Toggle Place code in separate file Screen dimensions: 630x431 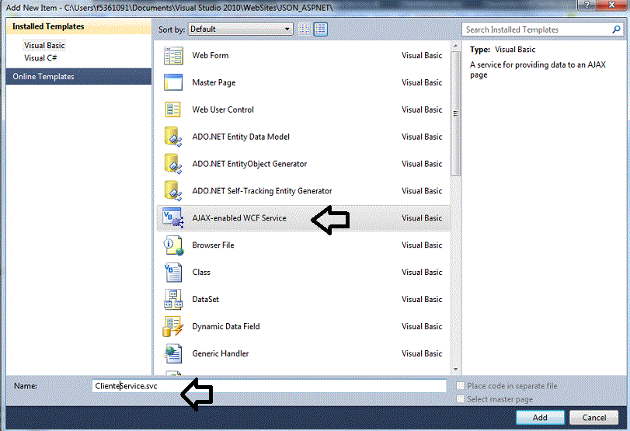pos(461,386)
